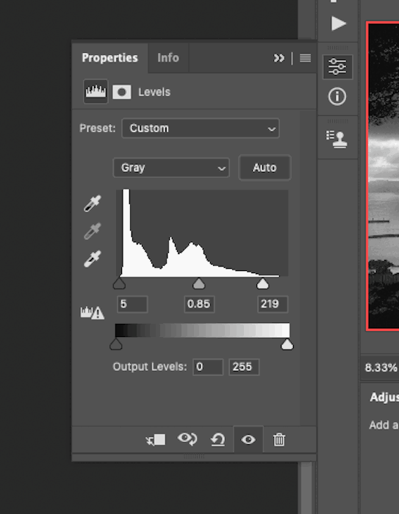
Task: Click the Play button in the dock
Action: 338,23
